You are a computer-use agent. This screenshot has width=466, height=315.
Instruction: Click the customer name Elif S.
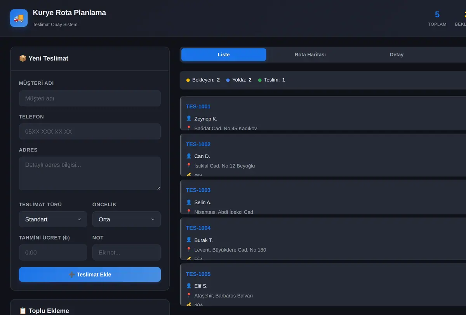(x=201, y=286)
